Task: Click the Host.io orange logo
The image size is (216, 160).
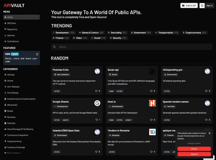Action: [152, 103]
